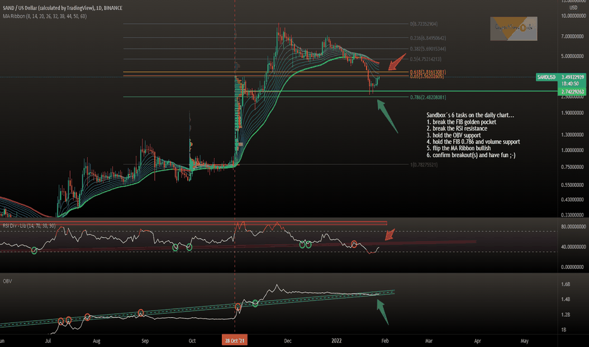Click the May label on time axis
Image resolution: width=589 pixels, height=347 pixels.
coord(525,341)
